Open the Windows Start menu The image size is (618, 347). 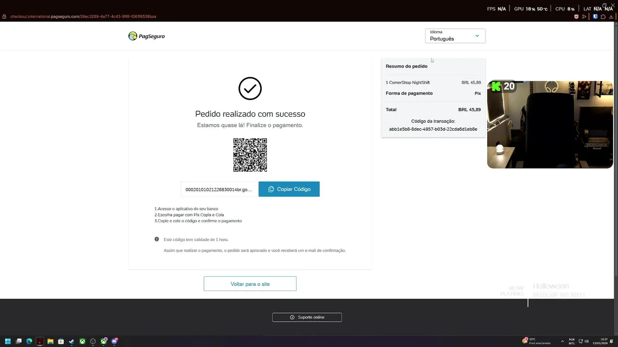[x=8, y=341]
